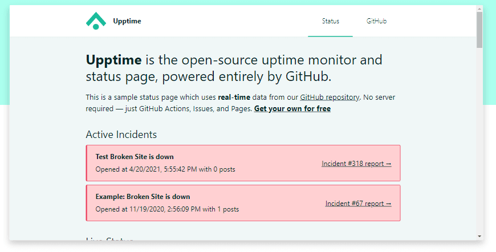
Task: Click the scrollbar down arrow
Action: pyautogui.click(x=479, y=236)
